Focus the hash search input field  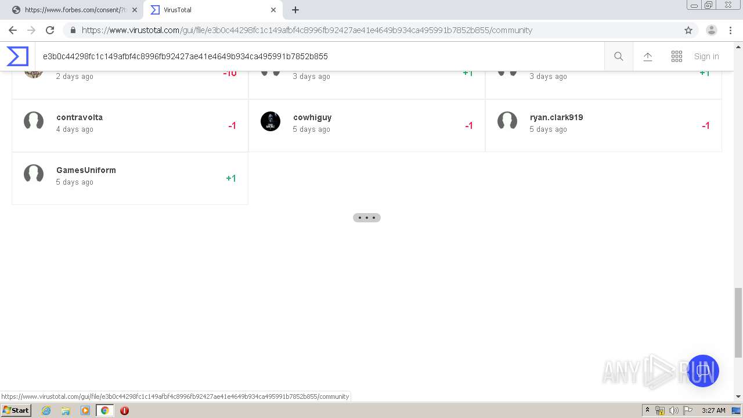point(319,56)
